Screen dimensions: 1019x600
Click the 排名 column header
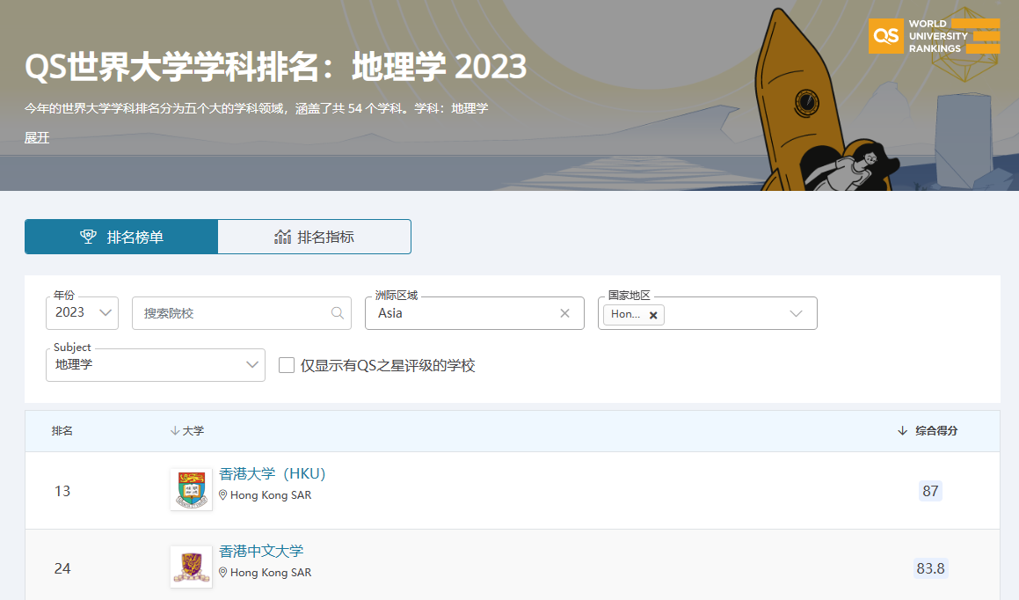(62, 431)
